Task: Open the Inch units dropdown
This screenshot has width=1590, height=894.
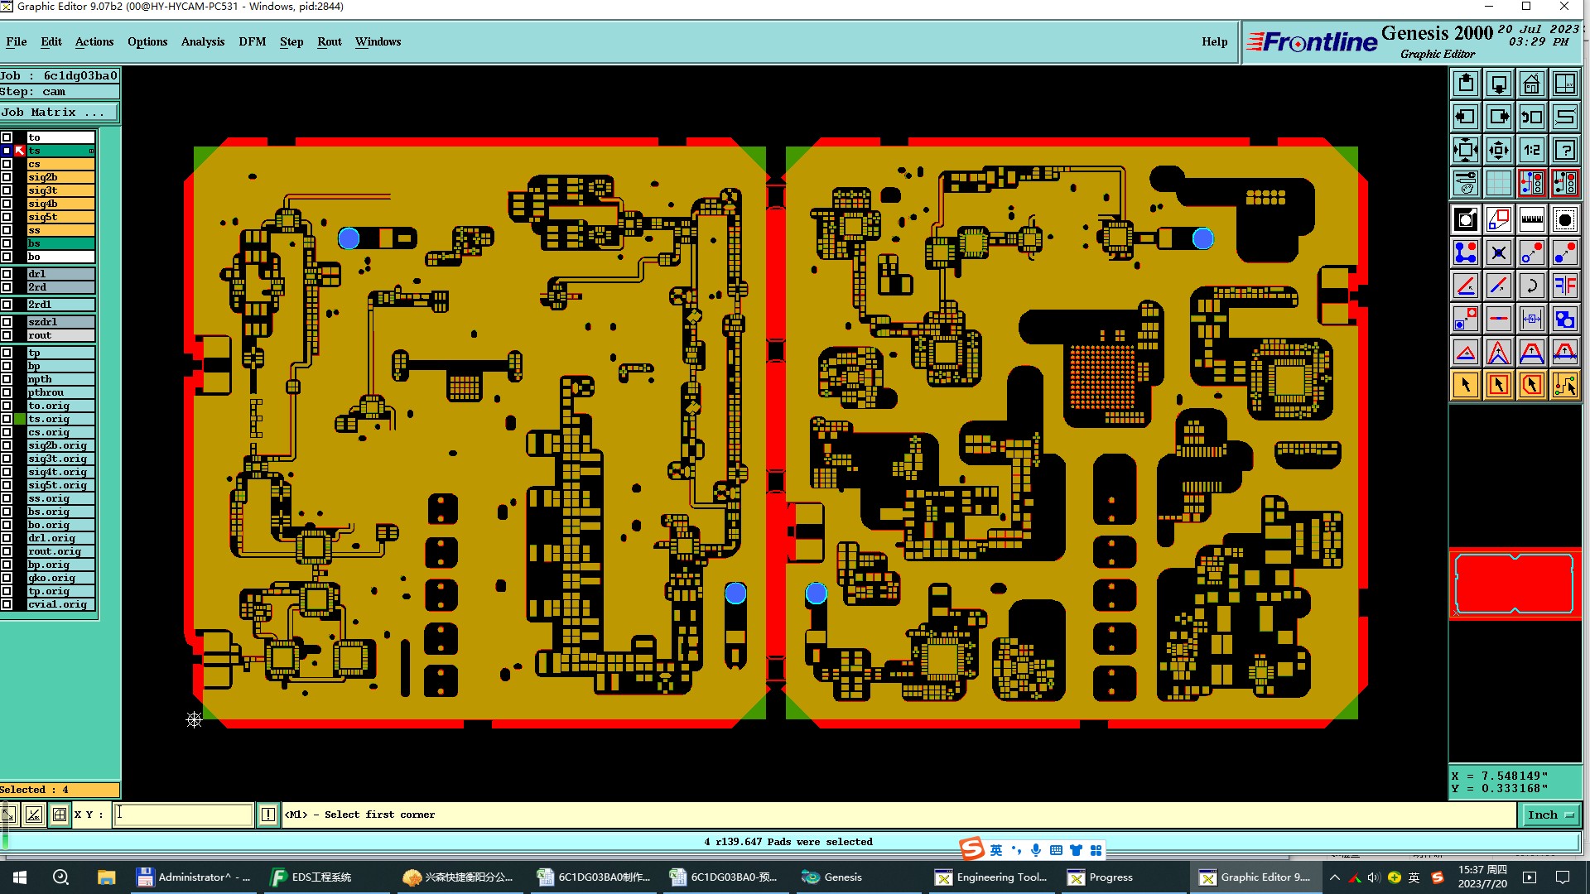Action: click(x=1550, y=815)
